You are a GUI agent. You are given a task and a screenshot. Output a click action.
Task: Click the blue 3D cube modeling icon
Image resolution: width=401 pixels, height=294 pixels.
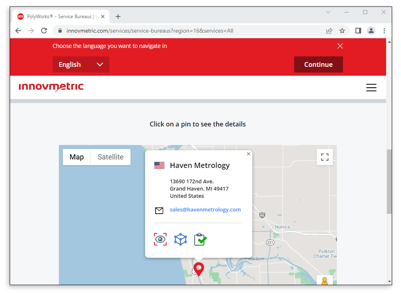(x=181, y=239)
